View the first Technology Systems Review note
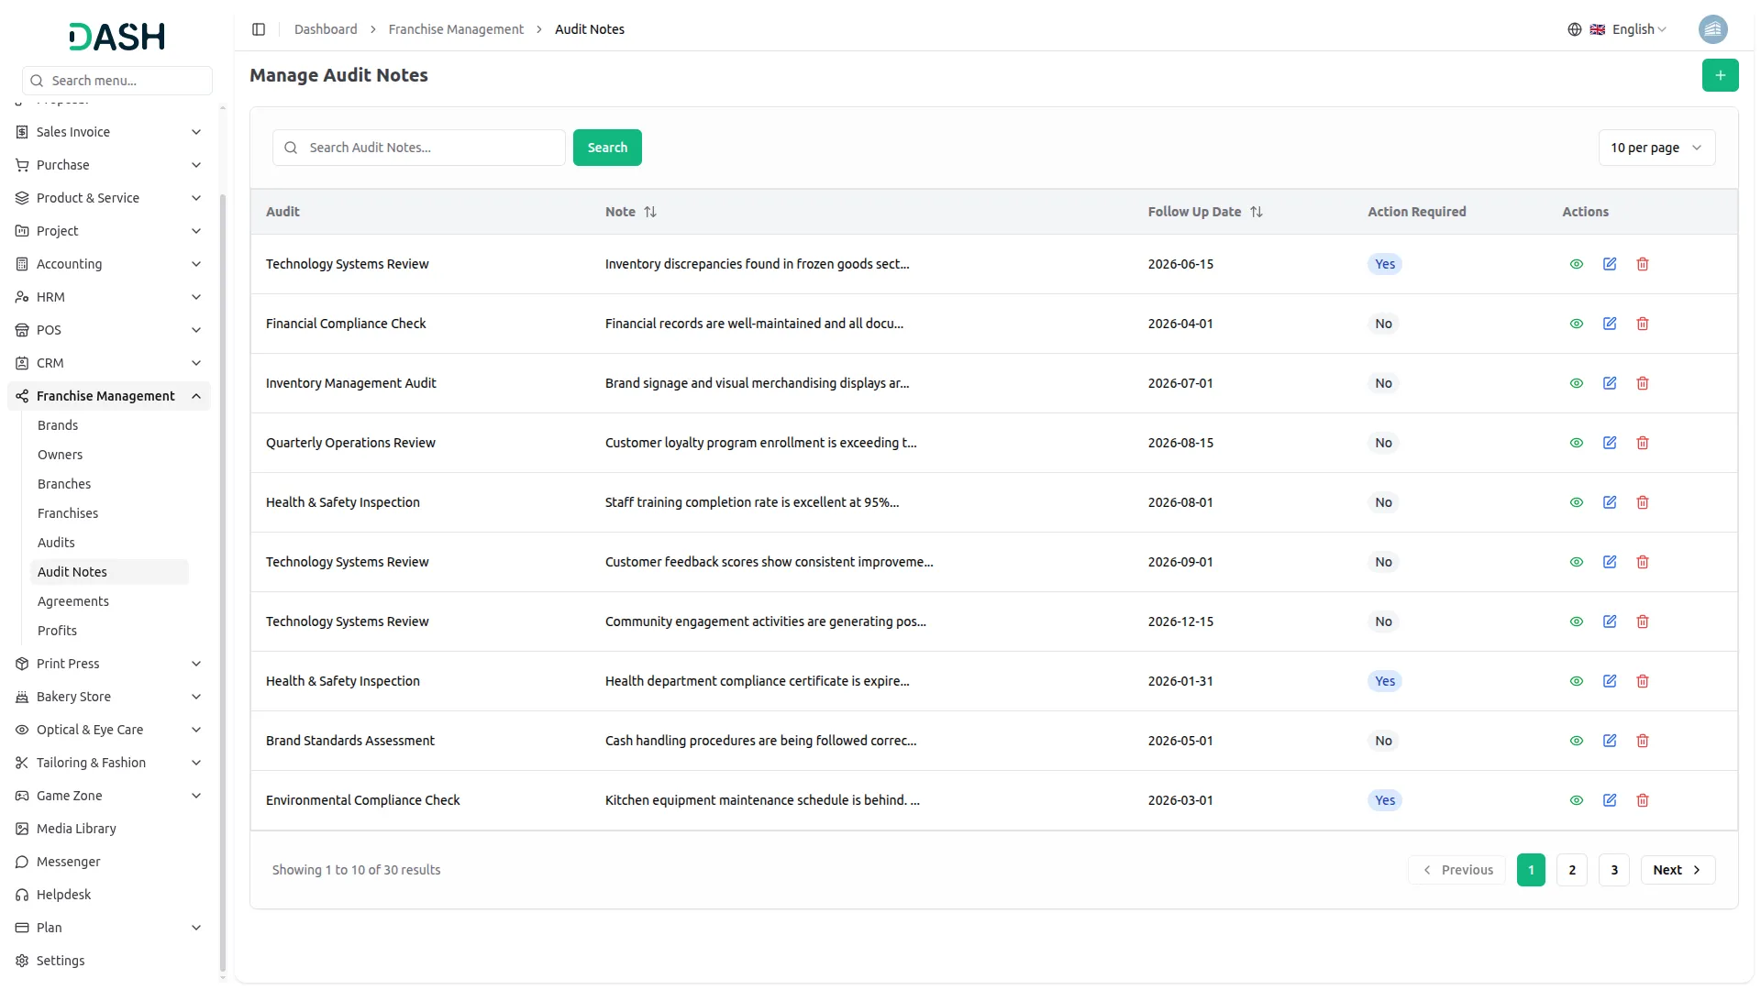Screen dimensions: 1761x990 pyautogui.click(x=1576, y=264)
